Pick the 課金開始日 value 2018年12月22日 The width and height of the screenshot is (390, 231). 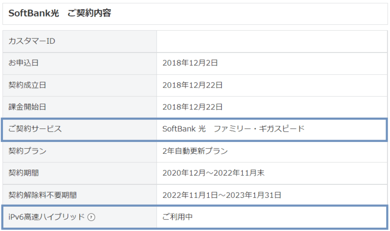(x=192, y=107)
